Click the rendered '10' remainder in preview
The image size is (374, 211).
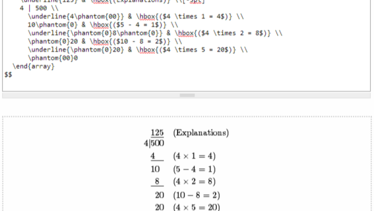tap(155, 169)
